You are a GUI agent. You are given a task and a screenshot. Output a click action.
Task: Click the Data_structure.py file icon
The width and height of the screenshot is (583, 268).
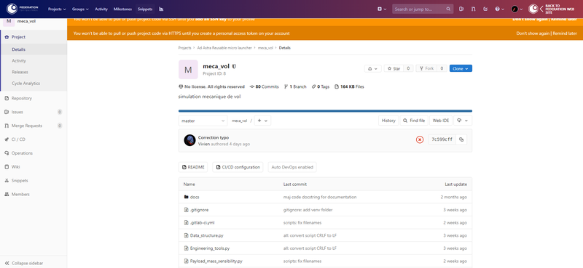click(187, 235)
